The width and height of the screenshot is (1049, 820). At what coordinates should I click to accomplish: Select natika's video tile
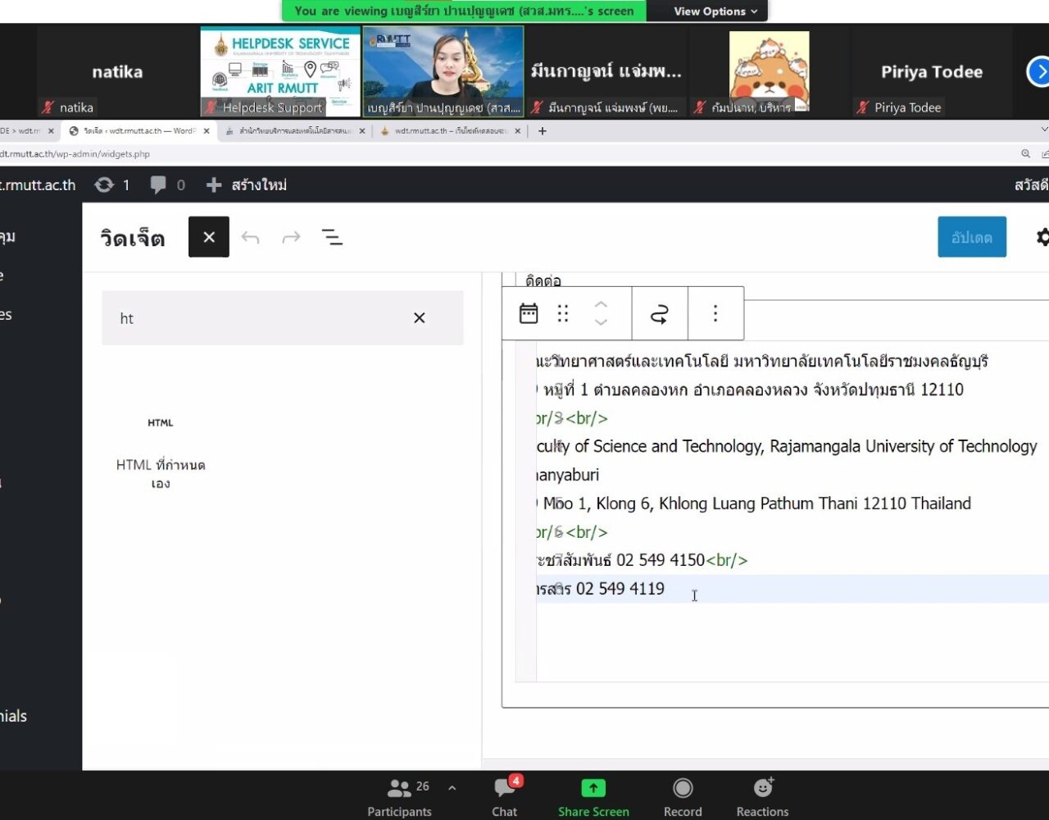tap(117, 71)
